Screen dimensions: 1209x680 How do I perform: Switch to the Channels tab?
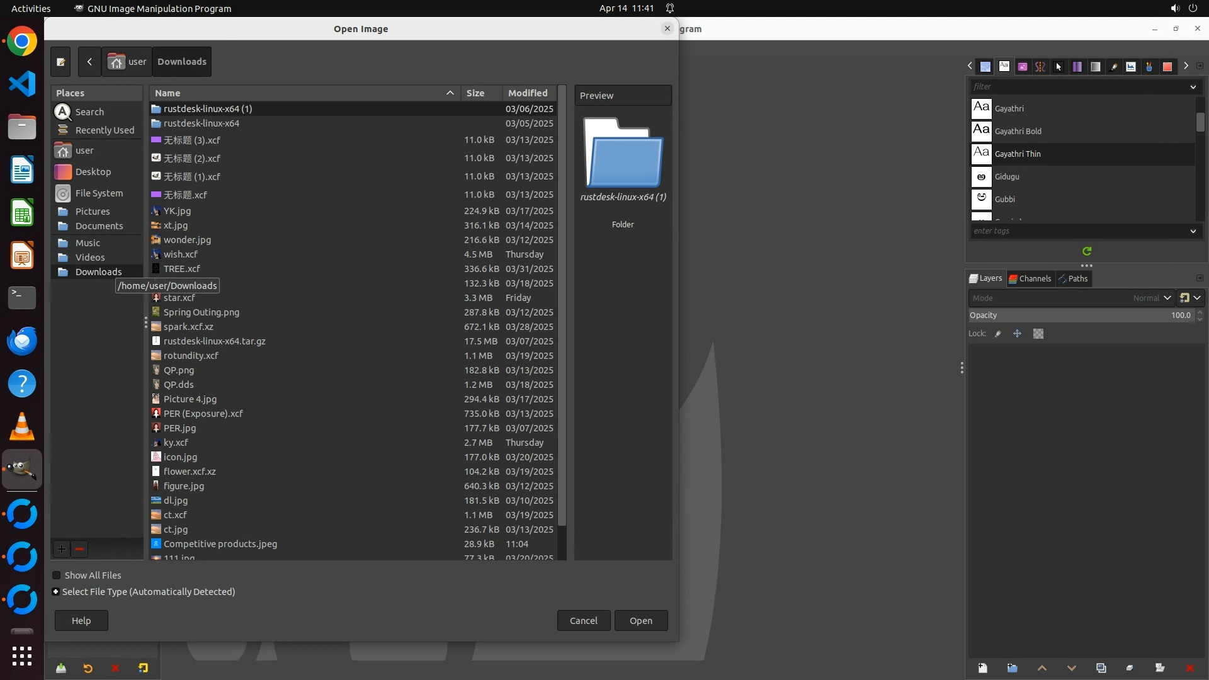[x=1030, y=278]
